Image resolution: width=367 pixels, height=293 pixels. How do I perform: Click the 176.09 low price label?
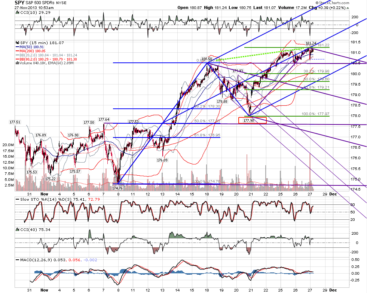tap(162, 160)
